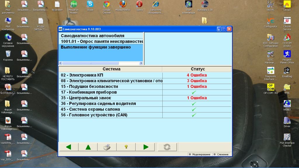Click the green up arrow button

click(x=88, y=147)
